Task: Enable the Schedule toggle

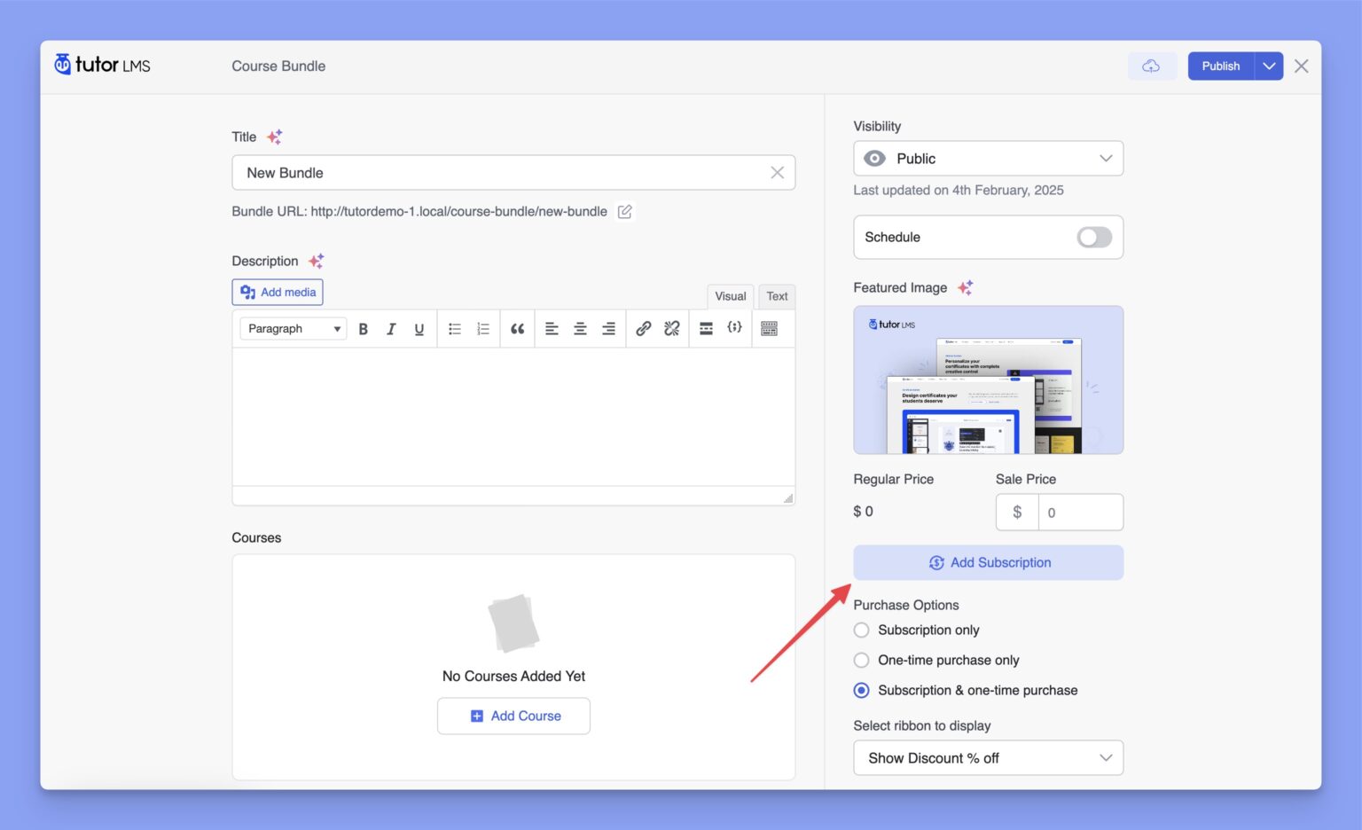Action: pyautogui.click(x=1093, y=238)
